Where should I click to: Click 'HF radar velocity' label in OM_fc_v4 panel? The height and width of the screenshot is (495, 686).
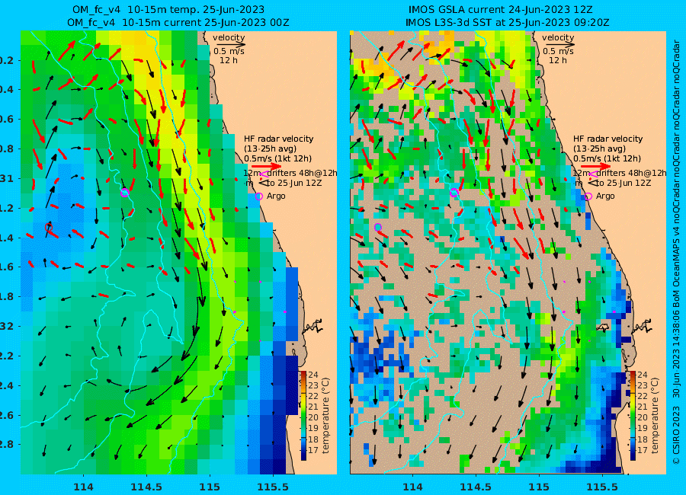[279, 139]
